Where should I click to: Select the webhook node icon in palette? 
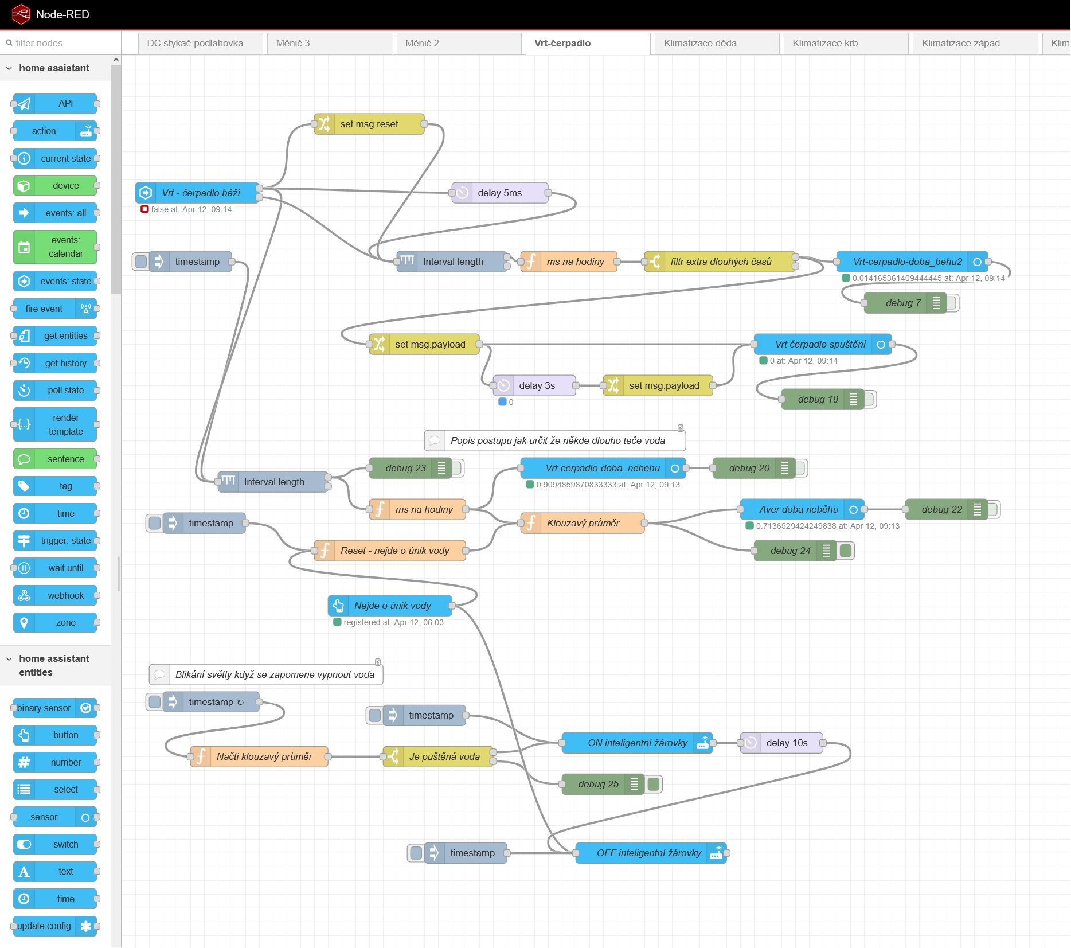coord(24,595)
